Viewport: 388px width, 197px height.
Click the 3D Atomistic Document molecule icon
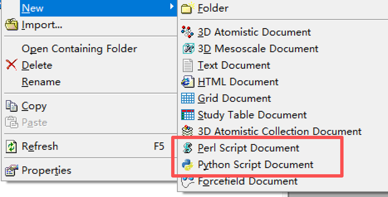point(187,32)
